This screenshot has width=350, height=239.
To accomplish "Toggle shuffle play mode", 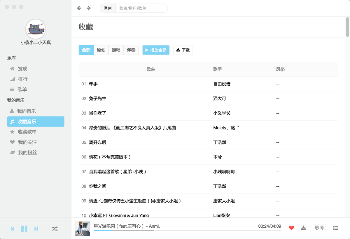I will click(x=55, y=229).
